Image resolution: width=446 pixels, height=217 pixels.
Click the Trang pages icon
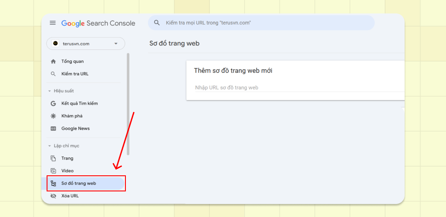point(53,158)
